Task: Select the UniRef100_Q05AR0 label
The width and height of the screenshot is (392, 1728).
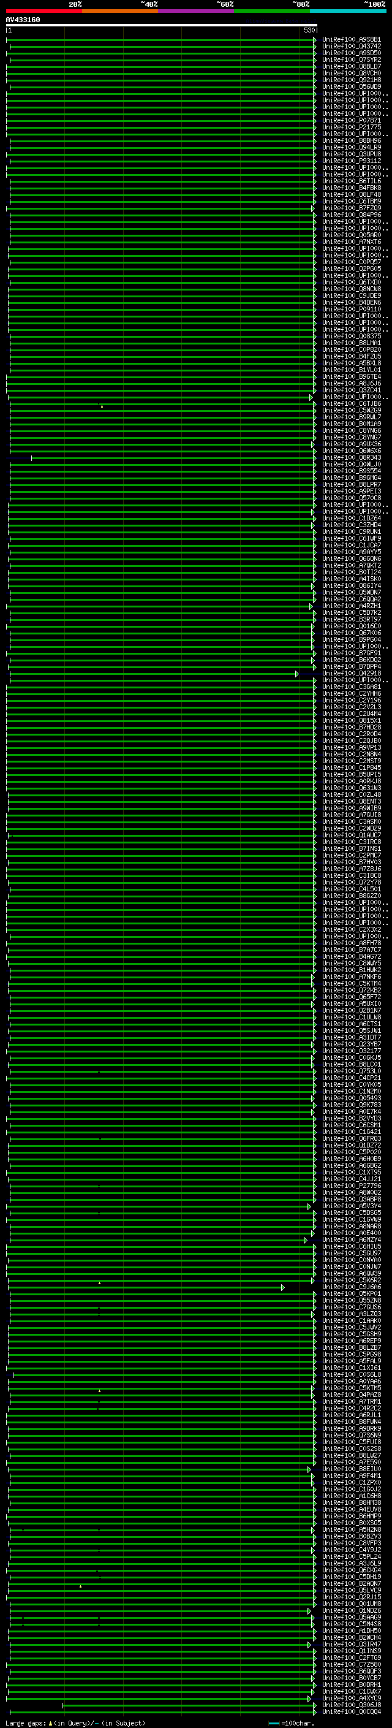Action: click(351, 235)
